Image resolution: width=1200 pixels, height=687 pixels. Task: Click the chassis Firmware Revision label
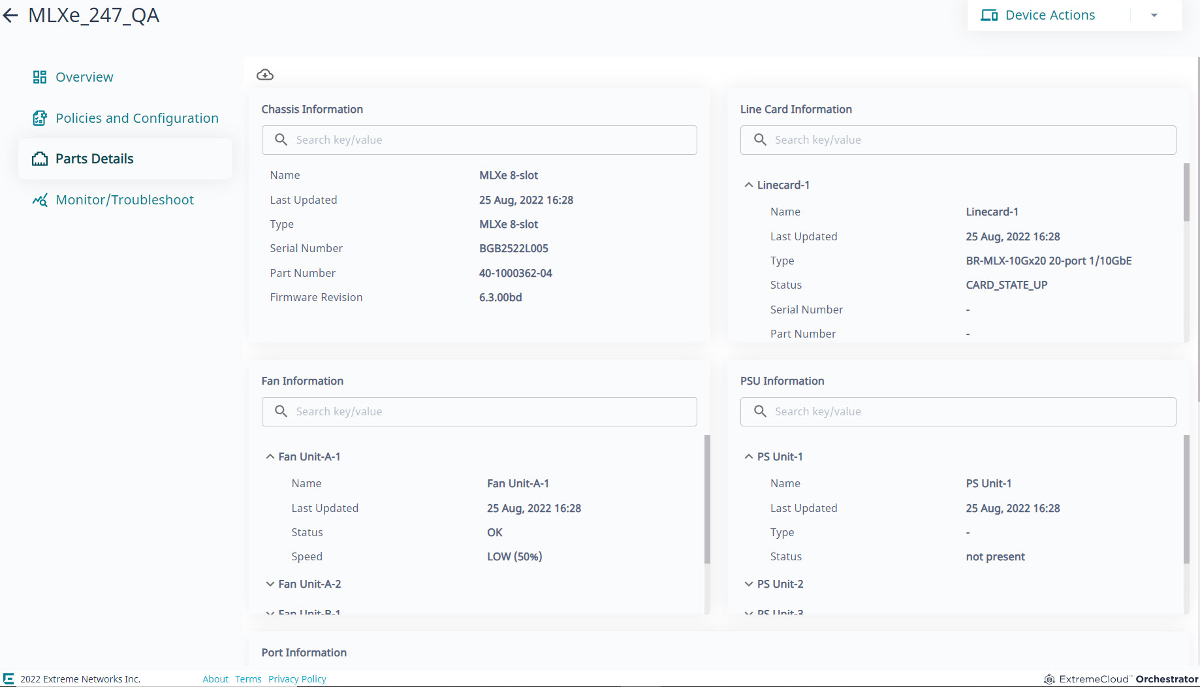316,297
